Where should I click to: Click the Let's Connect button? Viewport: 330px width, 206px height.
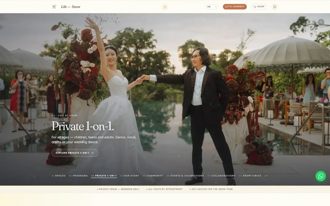pos(235,7)
